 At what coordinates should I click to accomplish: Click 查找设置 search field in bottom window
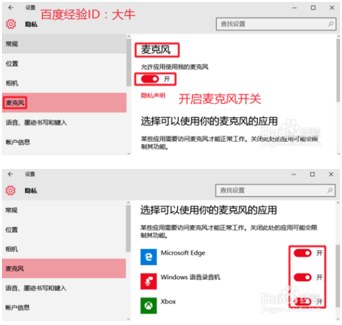(275, 190)
